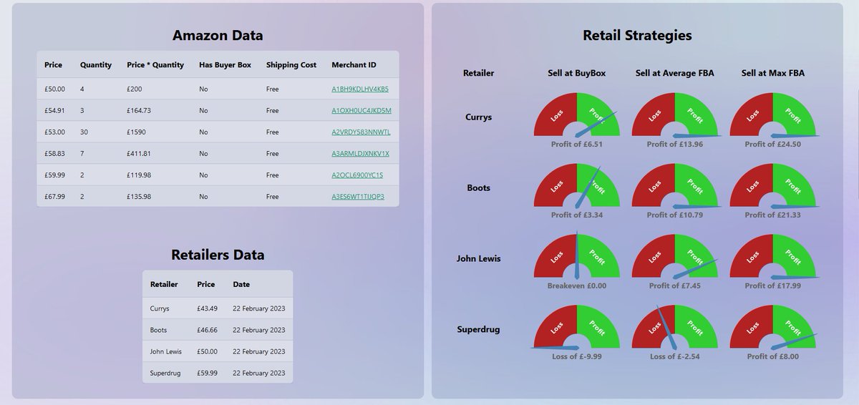
Task: Open merchant link A1BH9KDLHV4KB5
Action: (x=360, y=89)
